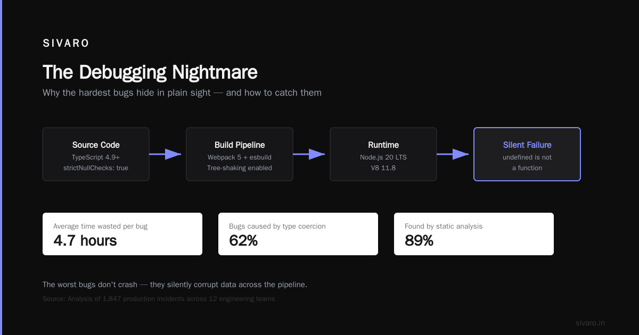Select the highlighted Silent Failure box
639x335 pixels.
(527, 154)
